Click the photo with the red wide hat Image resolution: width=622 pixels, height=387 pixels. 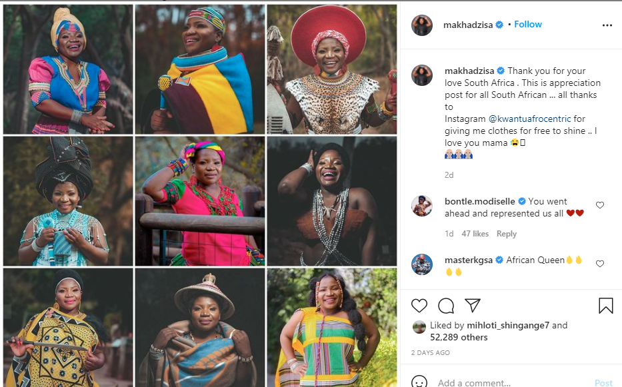point(331,69)
